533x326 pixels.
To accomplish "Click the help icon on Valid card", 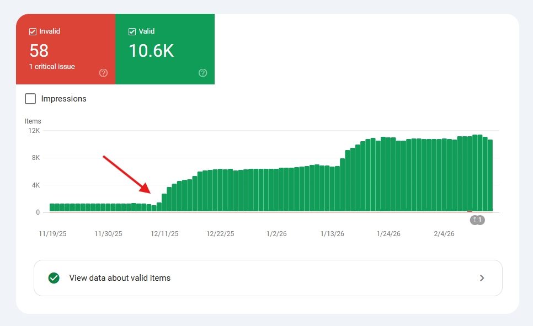I will point(202,73).
